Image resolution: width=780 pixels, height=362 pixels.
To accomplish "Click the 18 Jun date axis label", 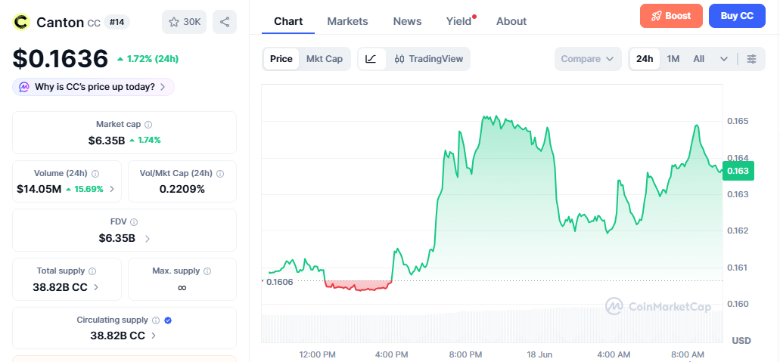I will [539, 354].
